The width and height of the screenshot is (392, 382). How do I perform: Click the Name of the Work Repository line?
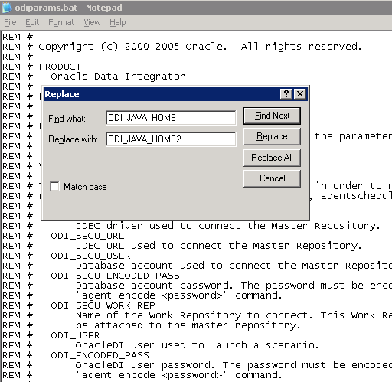pos(234,315)
